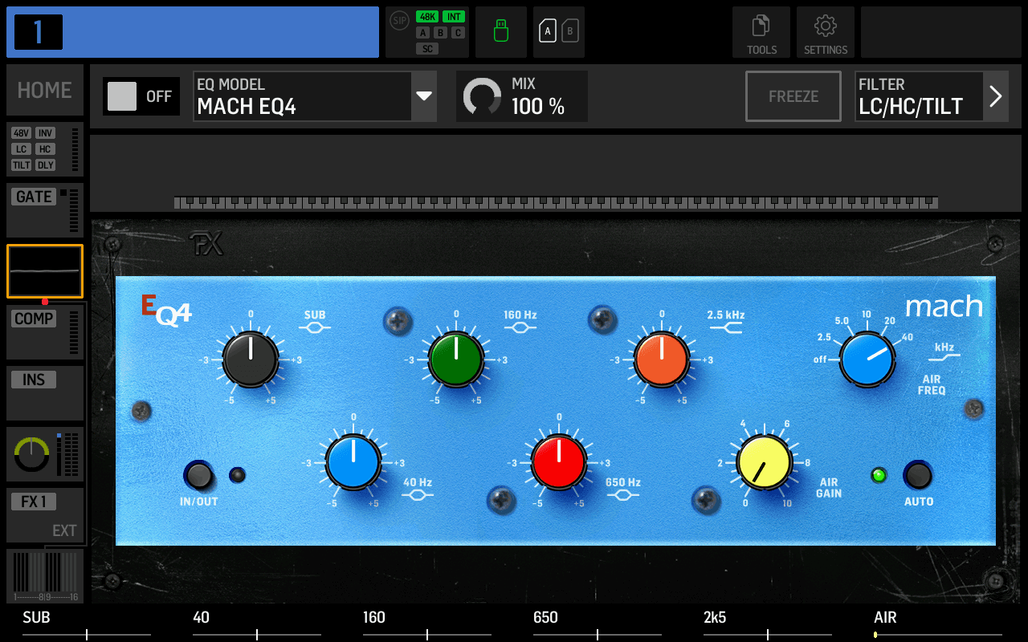1028x642 pixels.
Task: Click the 650 Hz bell curve symbol
Action: point(623,495)
